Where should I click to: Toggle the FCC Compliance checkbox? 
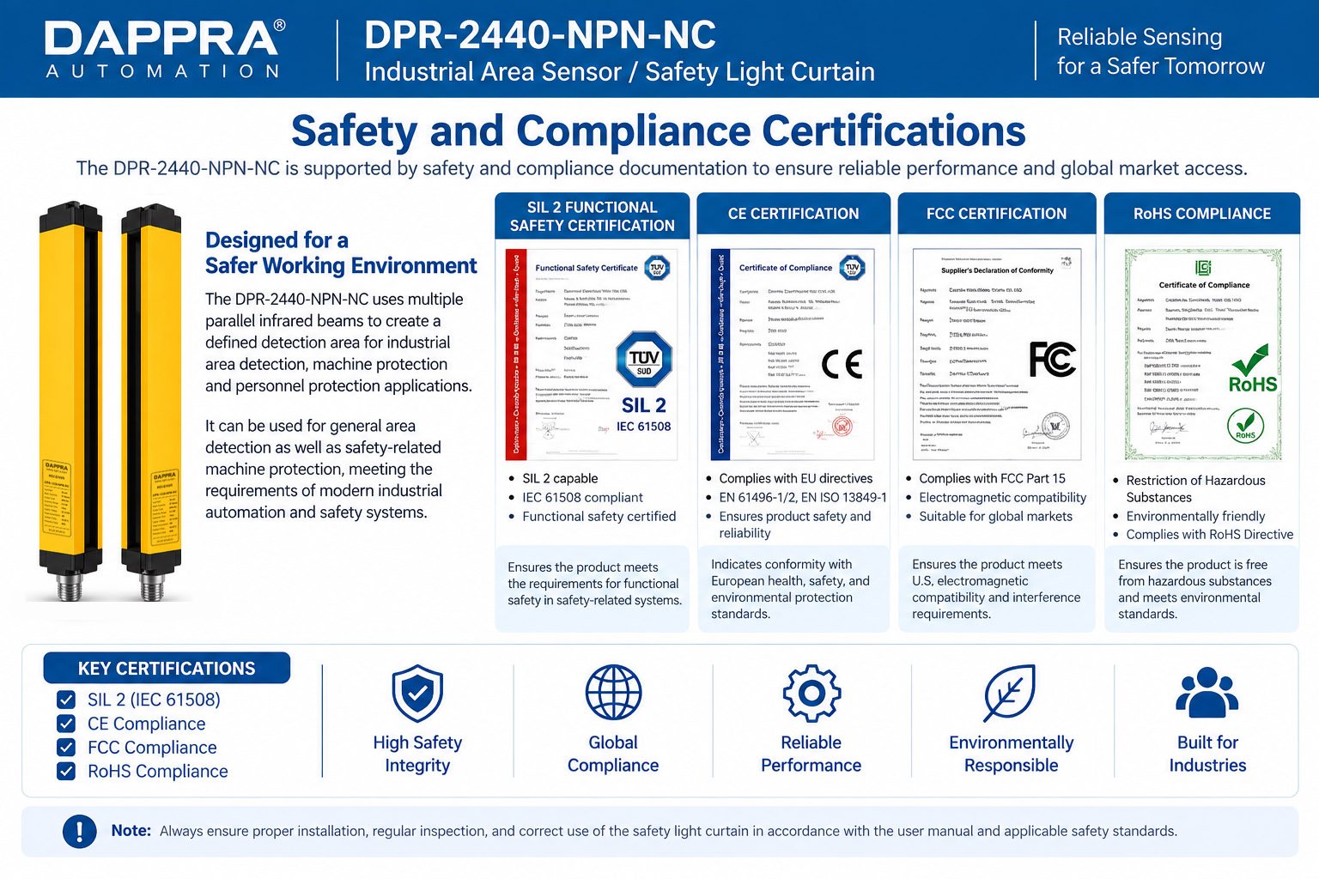[66, 748]
